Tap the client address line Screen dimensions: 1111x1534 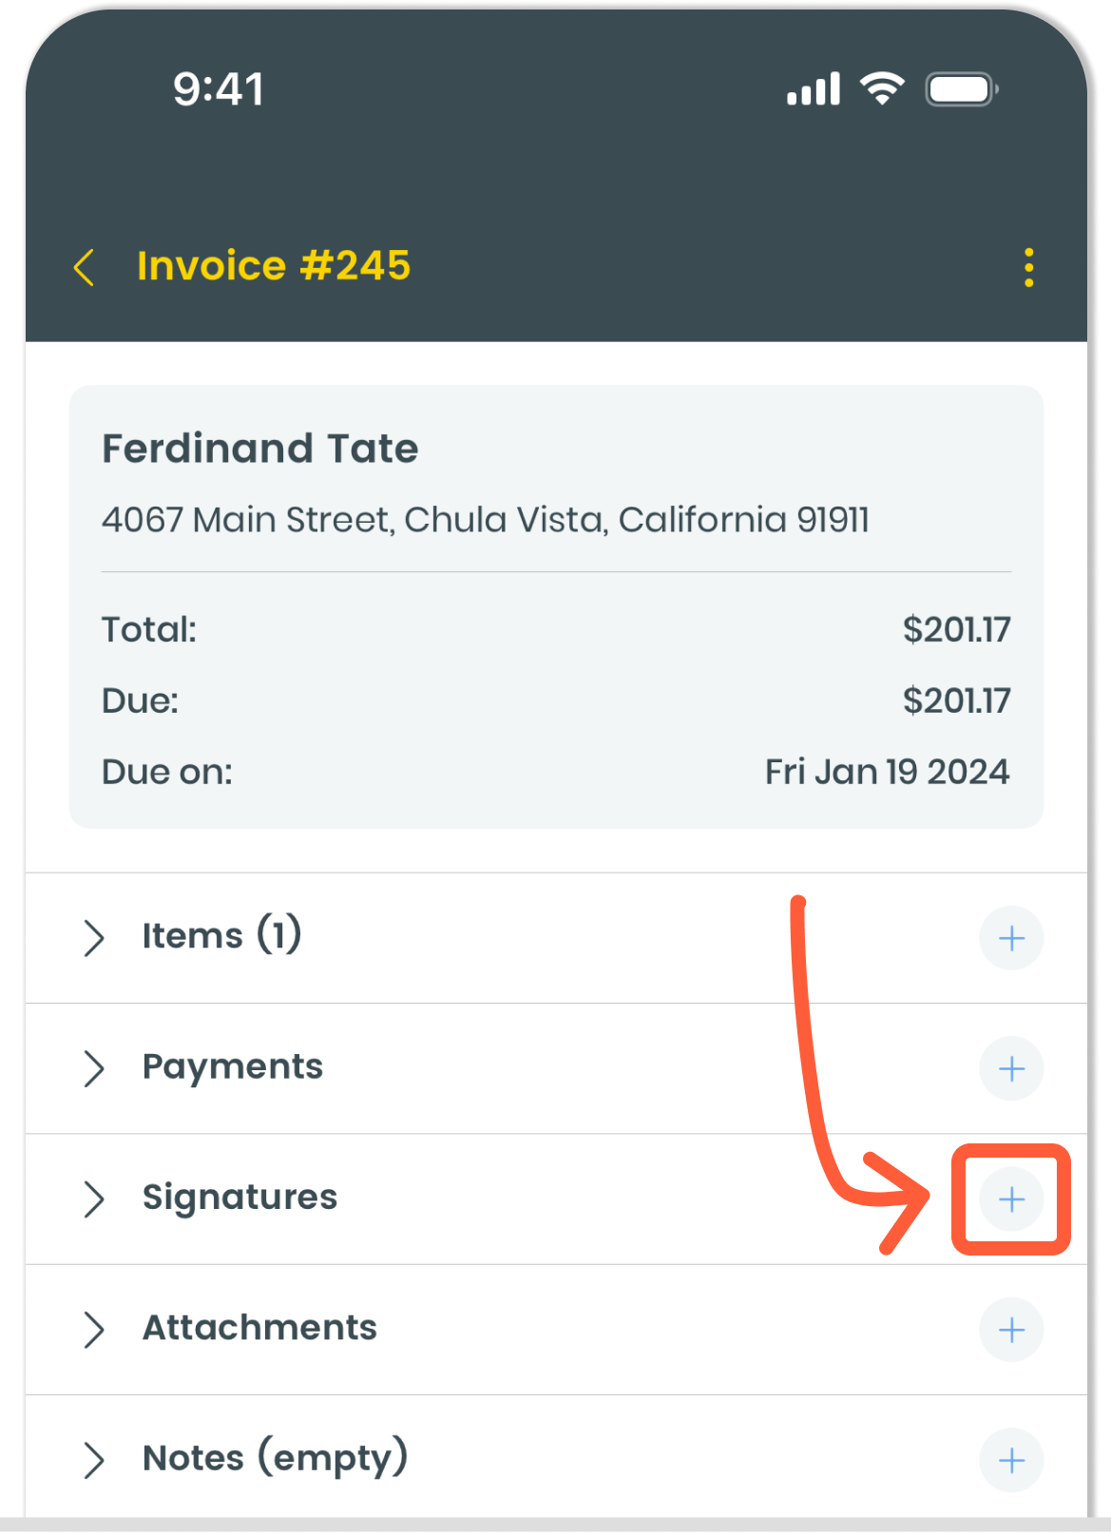pos(485,520)
